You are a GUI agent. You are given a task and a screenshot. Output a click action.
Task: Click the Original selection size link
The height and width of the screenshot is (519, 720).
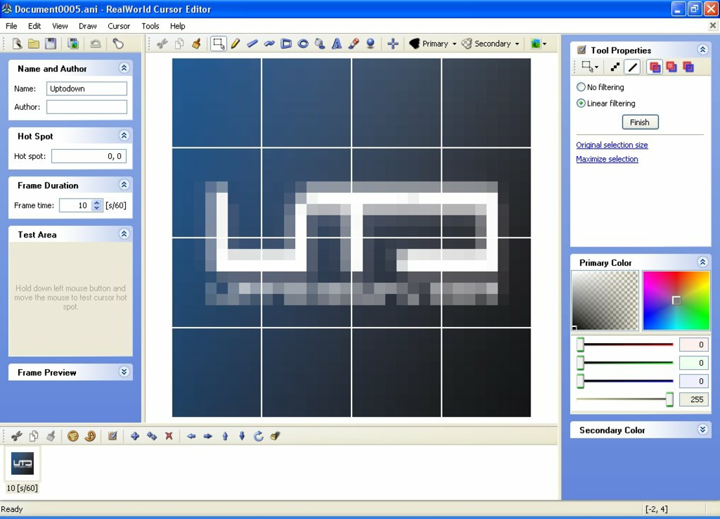(612, 145)
